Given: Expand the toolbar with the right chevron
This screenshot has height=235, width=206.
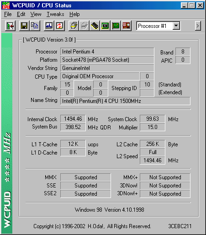Looking at the screenshot, I should [198, 26].
